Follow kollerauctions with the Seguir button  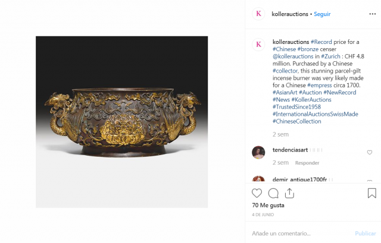click(x=322, y=14)
